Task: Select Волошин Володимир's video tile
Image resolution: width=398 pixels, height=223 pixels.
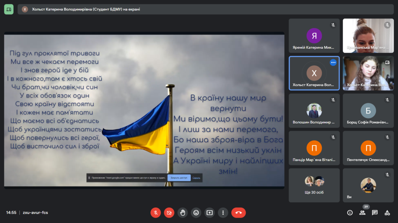Action: click(314, 111)
